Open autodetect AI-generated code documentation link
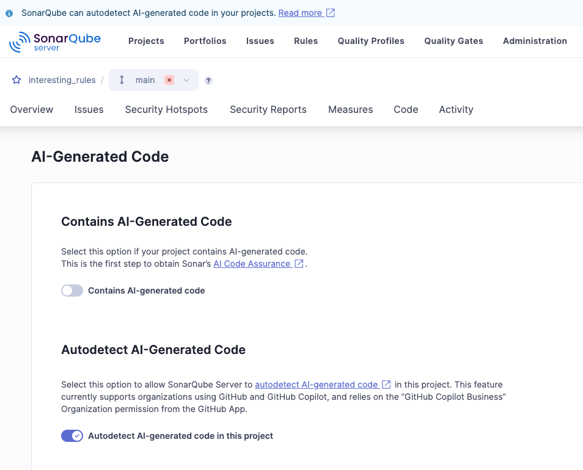583x470 pixels. click(316, 385)
